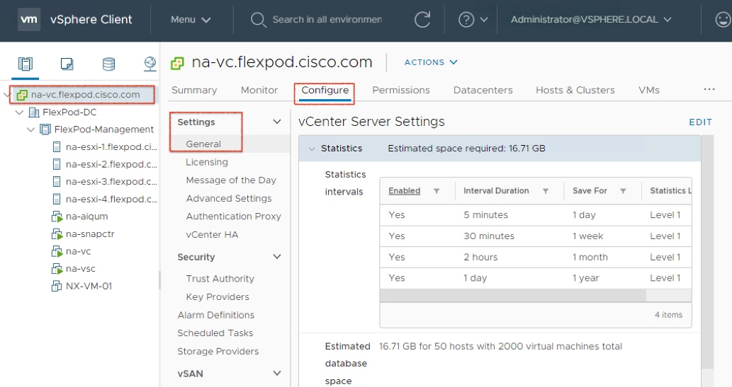Click the smiley feedback icon
The width and height of the screenshot is (732, 387).
pyautogui.click(x=723, y=20)
